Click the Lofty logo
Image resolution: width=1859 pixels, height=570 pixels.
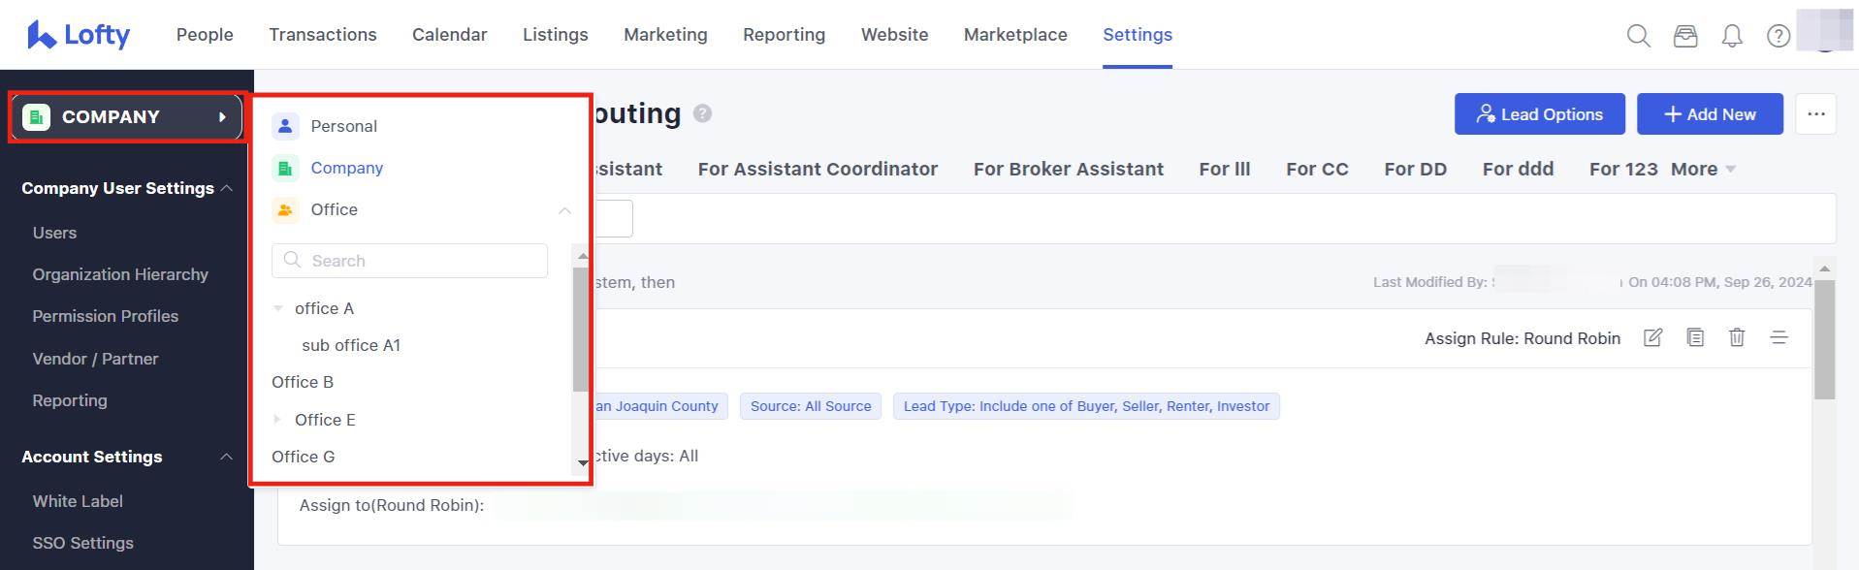click(79, 35)
